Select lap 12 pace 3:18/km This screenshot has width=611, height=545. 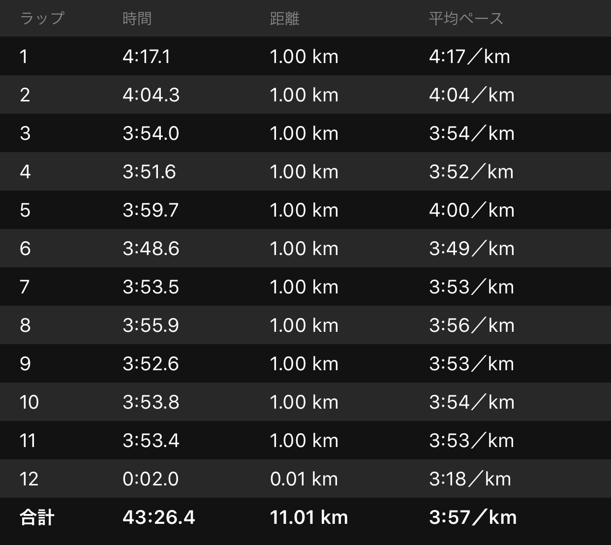click(x=470, y=479)
